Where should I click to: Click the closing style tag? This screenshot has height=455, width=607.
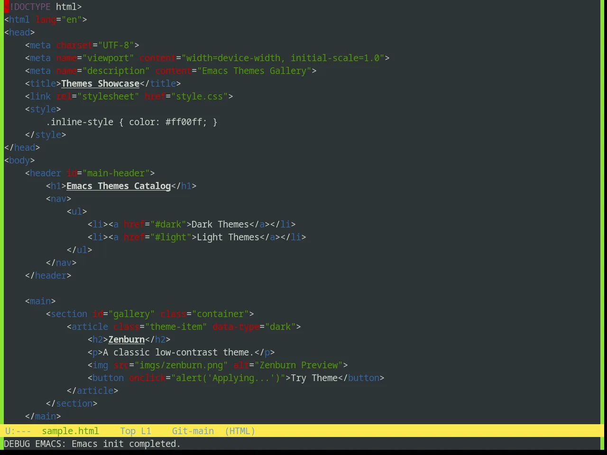pos(46,135)
